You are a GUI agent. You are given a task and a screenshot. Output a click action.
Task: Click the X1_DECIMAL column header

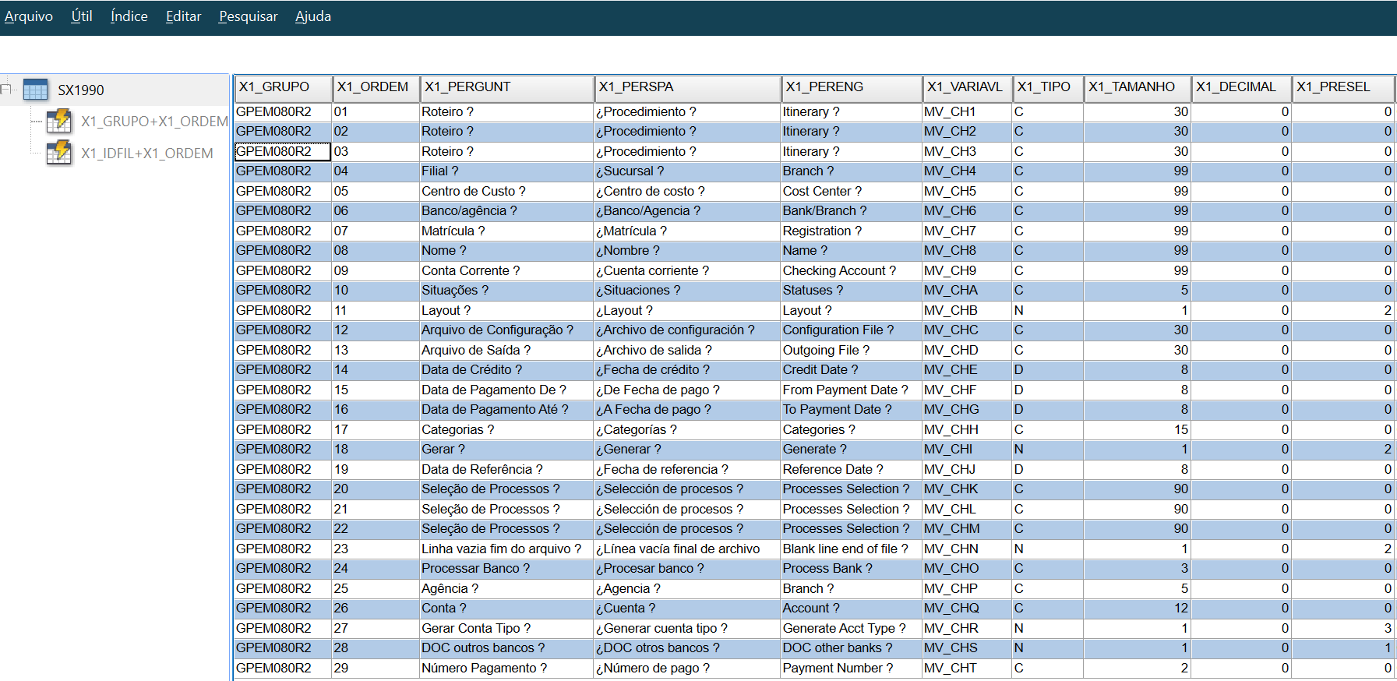pyautogui.click(x=1241, y=88)
